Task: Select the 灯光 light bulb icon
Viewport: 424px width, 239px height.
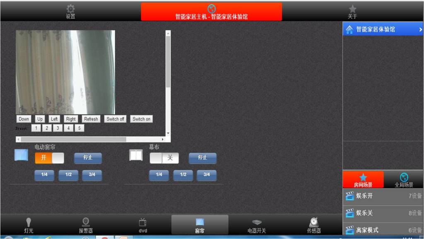Action: click(29, 222)
